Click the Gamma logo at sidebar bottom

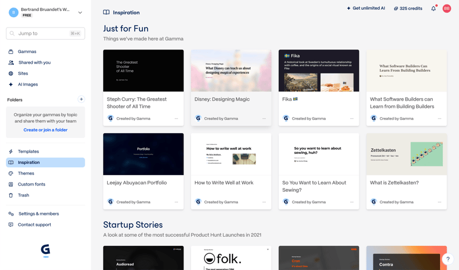pos(45,250)
